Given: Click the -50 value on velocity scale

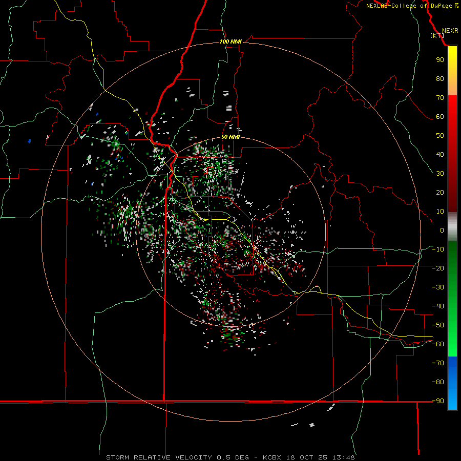Looking at the screenshot, I should [438, 325].
